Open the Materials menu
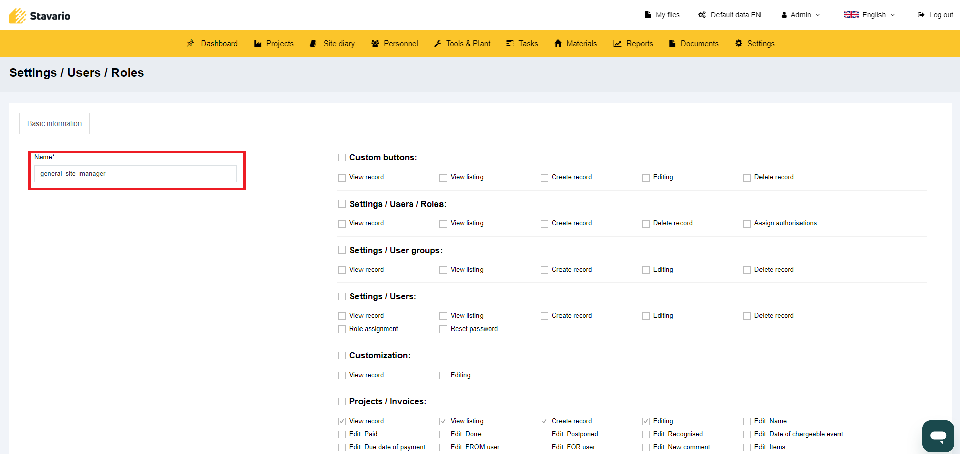The width and height of the screenshot is (960, 454). coord(582,44)
